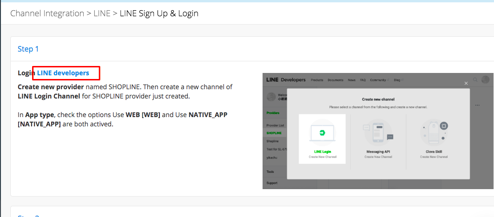This screenshot has height=217, width=494.
Task: Click the Clova Skill channel label
Action: tap(434, 151)
